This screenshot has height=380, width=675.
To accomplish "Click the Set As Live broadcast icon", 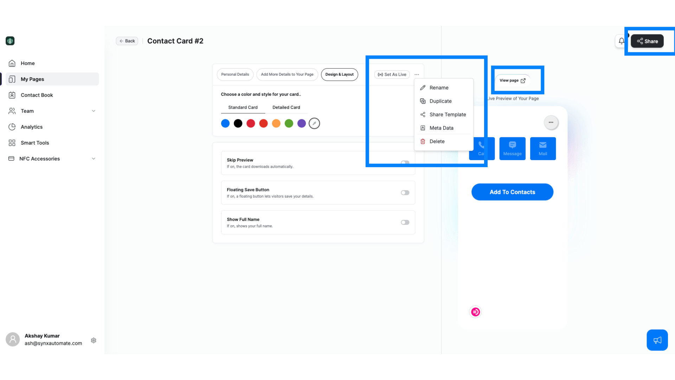I will pyautogui.click(x=380, y=74).
